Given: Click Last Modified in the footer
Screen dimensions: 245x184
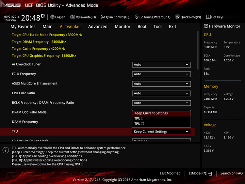Looking at the screenshot, I should point(170,173).
